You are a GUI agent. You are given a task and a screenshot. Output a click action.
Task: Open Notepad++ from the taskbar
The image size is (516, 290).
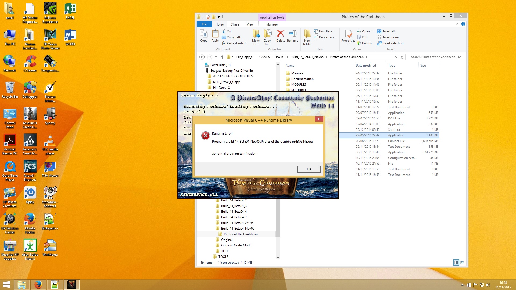pyautogui.click(x=55, y=285)
